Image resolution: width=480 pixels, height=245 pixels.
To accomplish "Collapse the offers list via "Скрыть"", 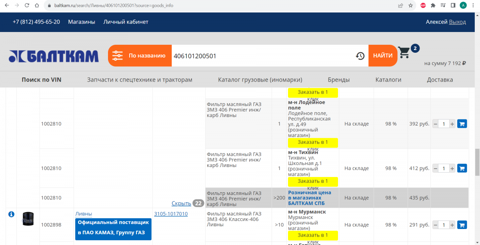I will [181, 203].
